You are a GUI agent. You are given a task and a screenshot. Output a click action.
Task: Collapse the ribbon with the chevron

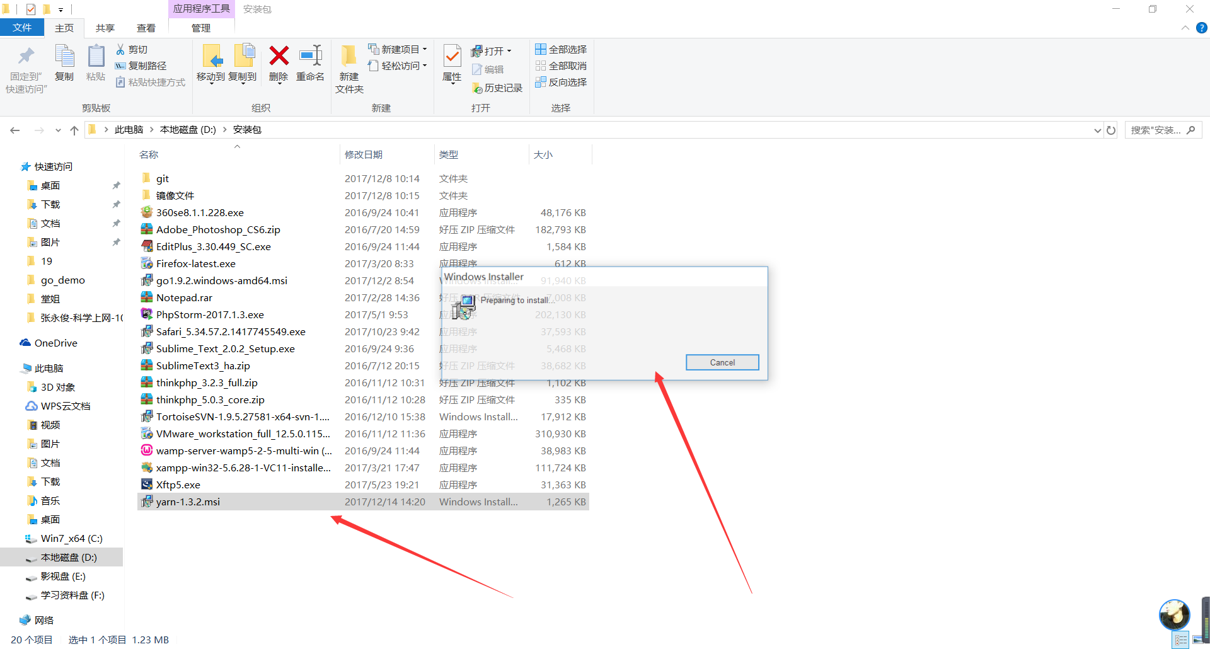tap(1185, 28)
